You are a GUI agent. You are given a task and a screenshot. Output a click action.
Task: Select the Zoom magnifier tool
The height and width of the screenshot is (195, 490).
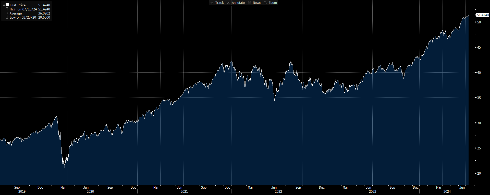coord(270,3)
